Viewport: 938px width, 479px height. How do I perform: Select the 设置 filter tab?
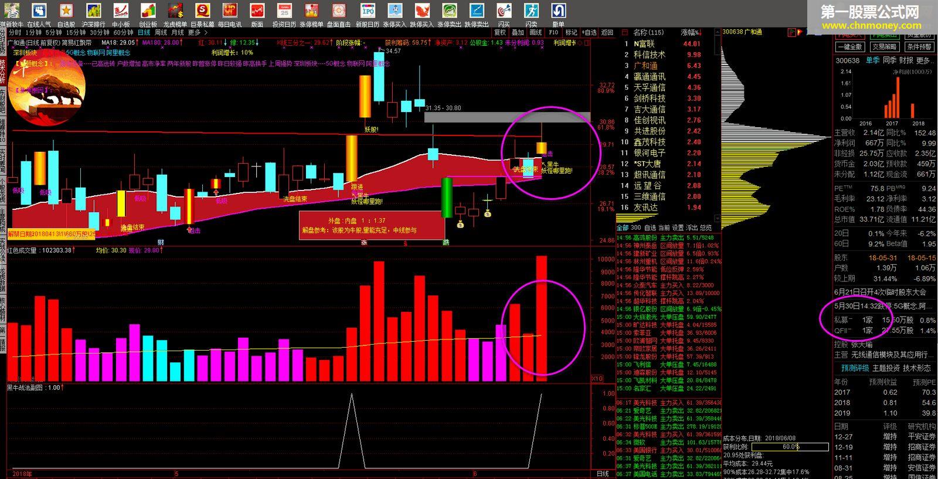tap(678, 227)
